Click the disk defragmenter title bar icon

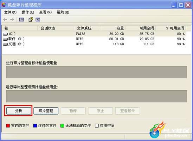tap(4, 5)
